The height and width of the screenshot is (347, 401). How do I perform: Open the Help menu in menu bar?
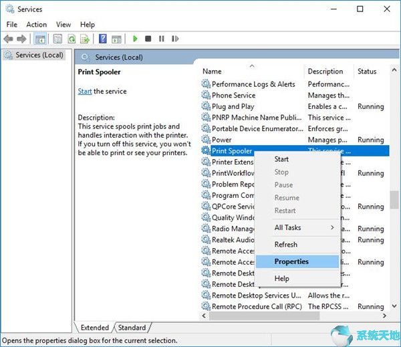click(88, 25)
